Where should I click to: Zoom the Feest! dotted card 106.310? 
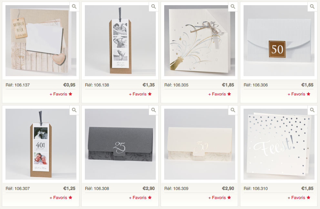pos(312,110)
